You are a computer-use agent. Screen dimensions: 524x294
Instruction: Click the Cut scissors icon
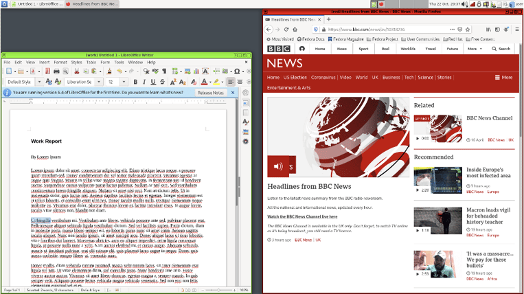tap(76, 71)
